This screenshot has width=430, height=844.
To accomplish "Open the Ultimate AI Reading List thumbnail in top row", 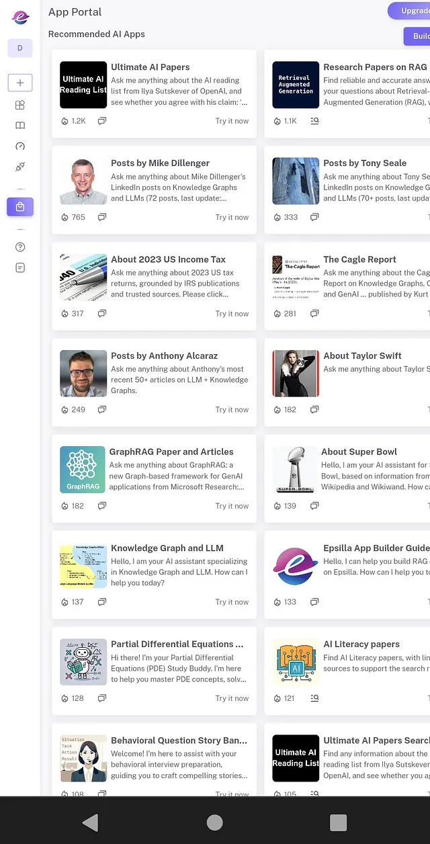I will (83, 85).
